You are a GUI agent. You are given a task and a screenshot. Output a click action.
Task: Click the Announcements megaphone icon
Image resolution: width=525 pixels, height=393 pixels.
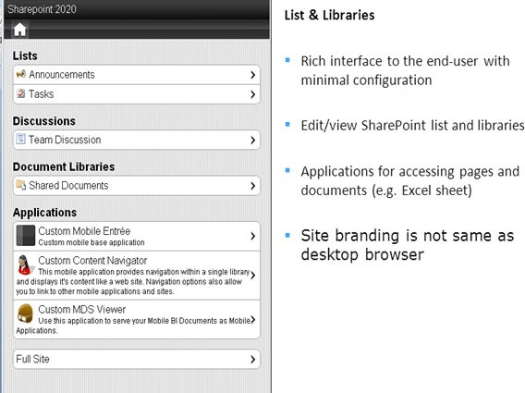(20, 74)
